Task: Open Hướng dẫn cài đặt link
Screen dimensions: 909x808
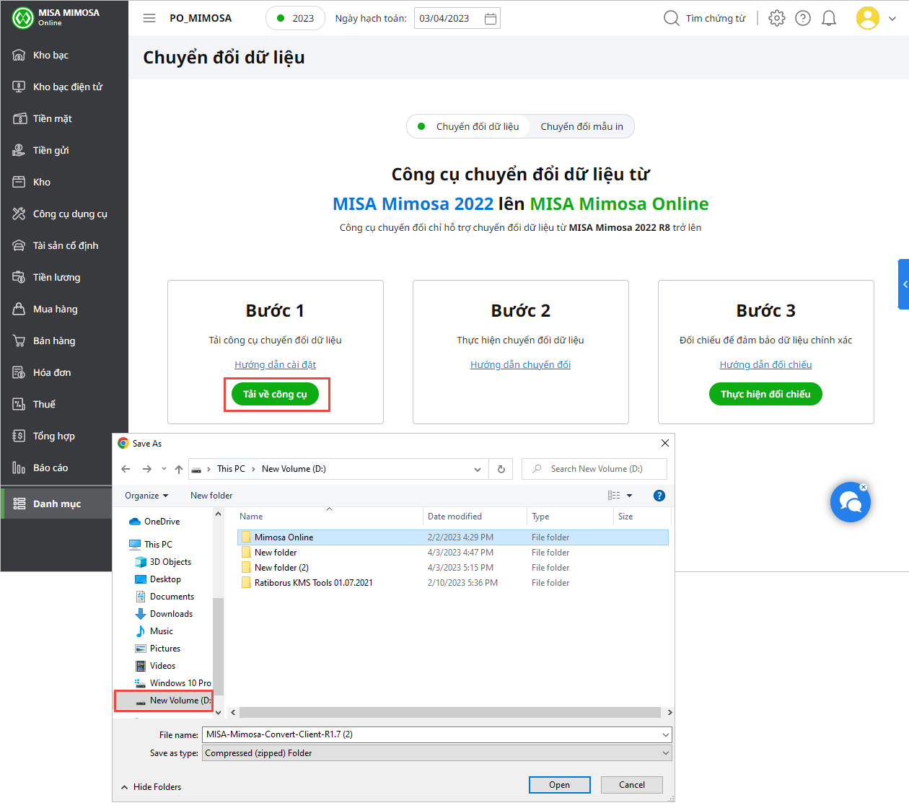Action: 275,364
